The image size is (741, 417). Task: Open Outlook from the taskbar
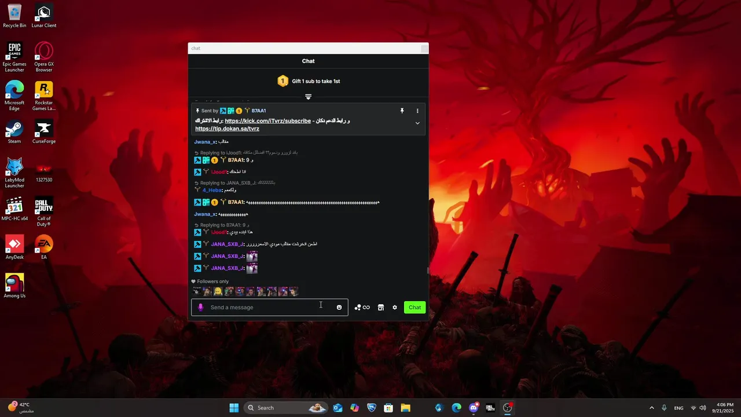point(338,408)
